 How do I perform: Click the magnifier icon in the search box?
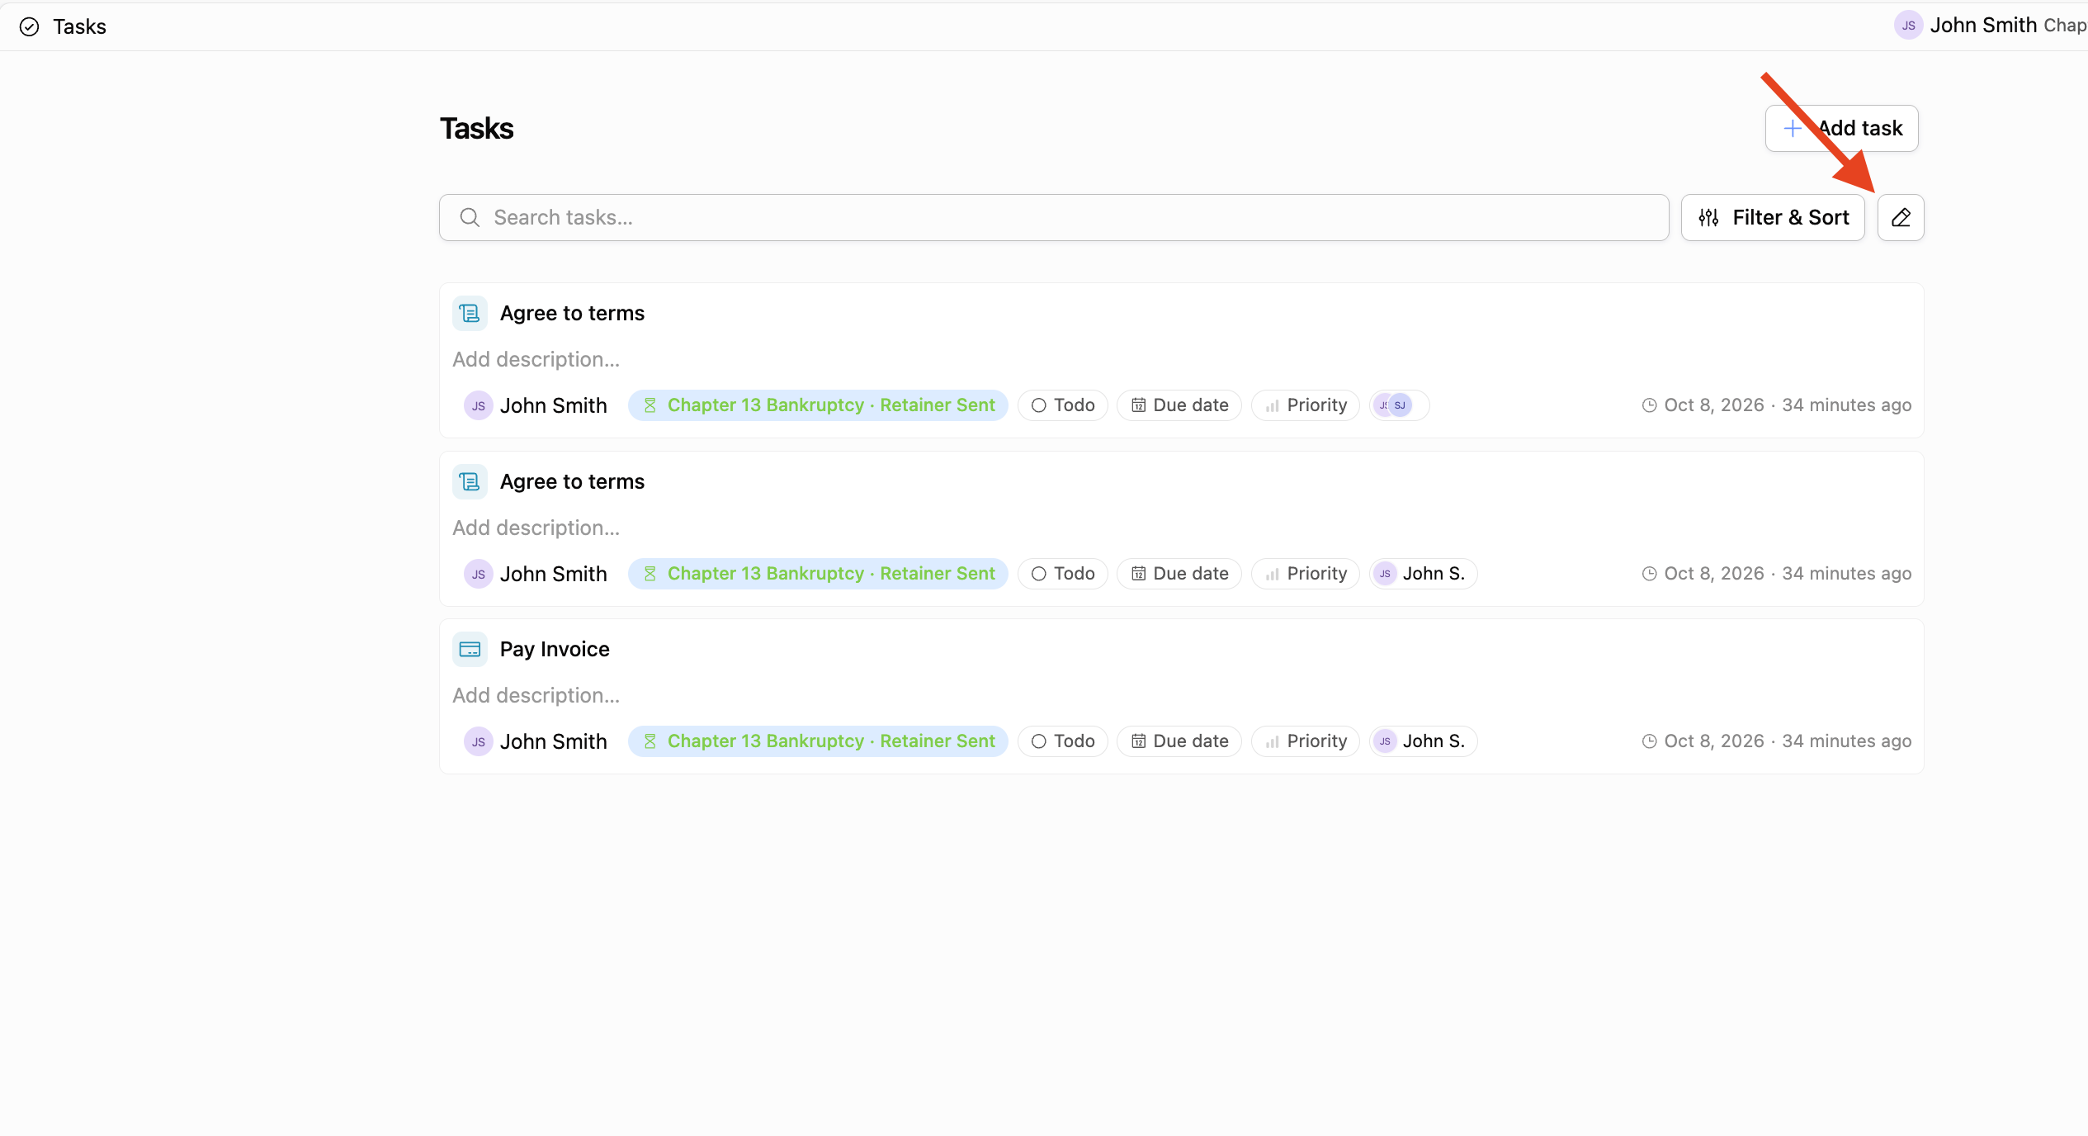pos(470,217)
